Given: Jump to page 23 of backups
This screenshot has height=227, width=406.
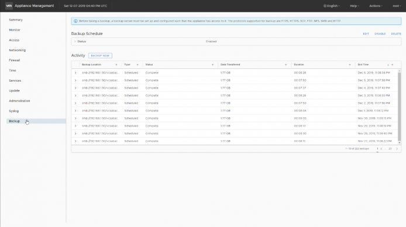Looking at the screenshot, I should click(x=390, y=149).
